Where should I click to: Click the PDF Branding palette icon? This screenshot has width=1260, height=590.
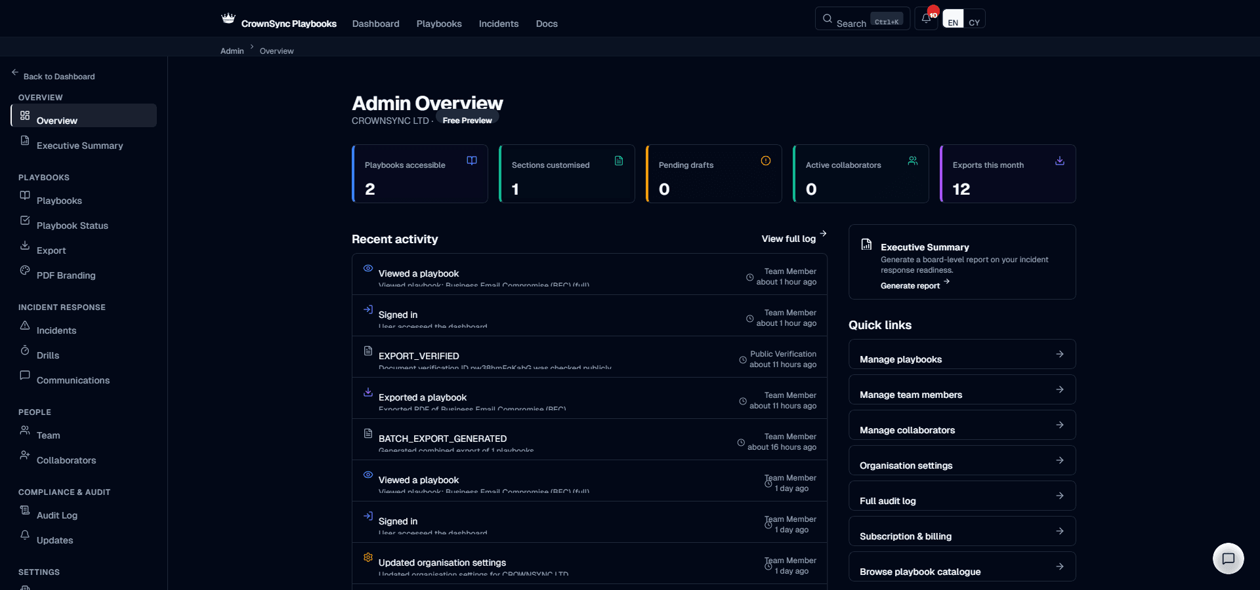25,270
